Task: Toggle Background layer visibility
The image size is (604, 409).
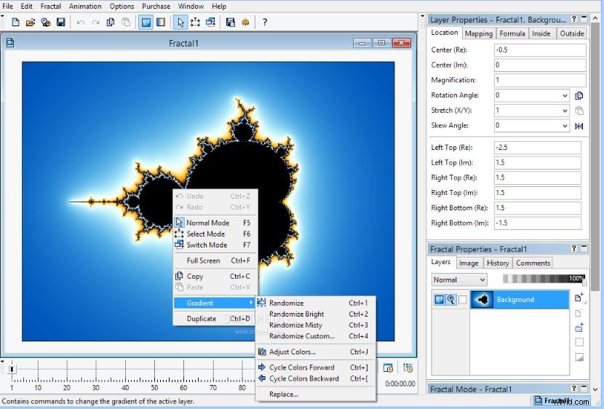Action: [439, 299]
